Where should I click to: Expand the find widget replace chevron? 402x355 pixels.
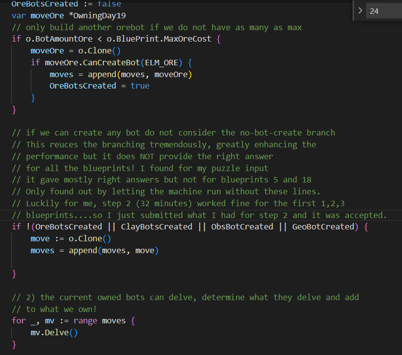pyautogui.click(x=360, y=11)
